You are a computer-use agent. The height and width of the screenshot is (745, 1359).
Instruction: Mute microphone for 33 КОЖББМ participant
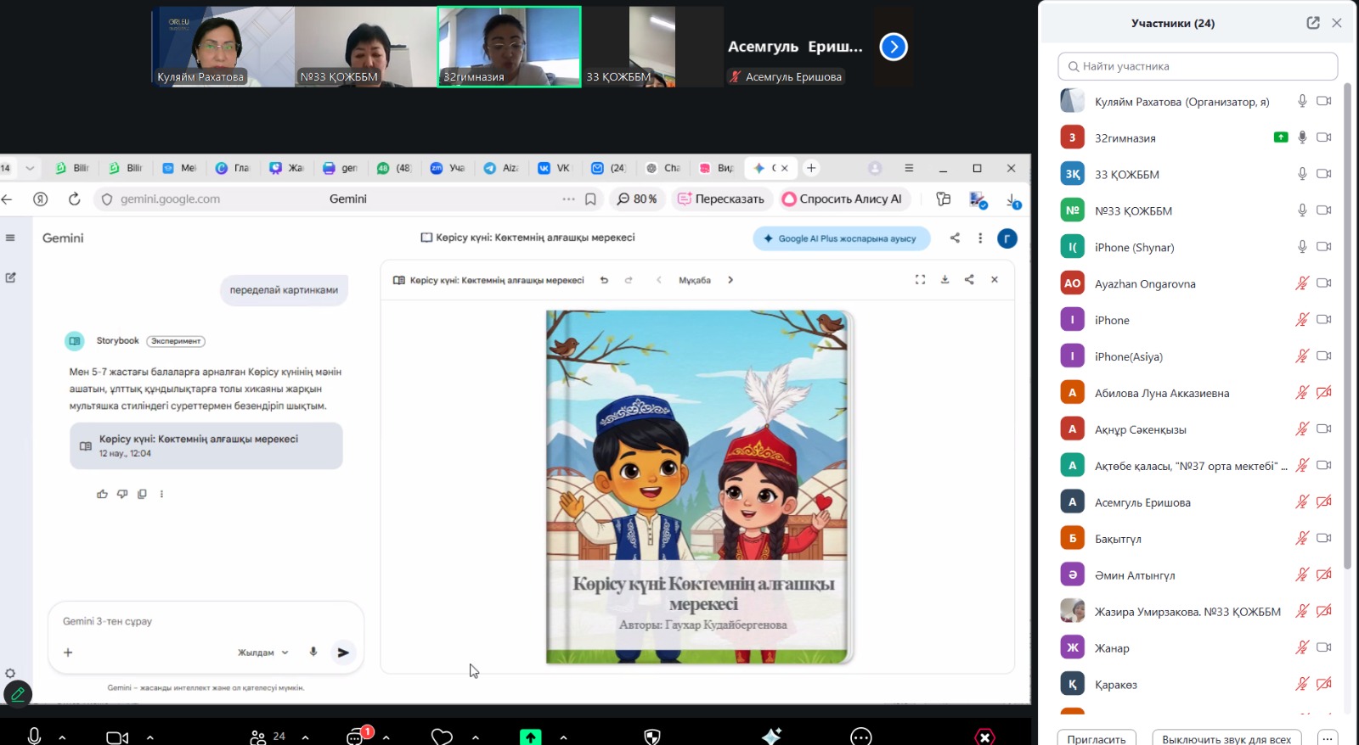pos(1301,174)
